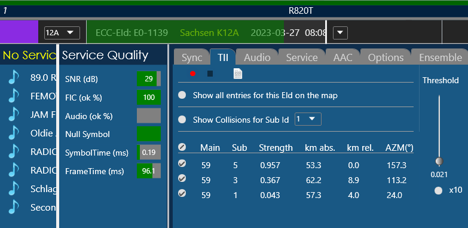Select the Schlag service music note icon
The image size is (468, 228).
pos(13,189)
